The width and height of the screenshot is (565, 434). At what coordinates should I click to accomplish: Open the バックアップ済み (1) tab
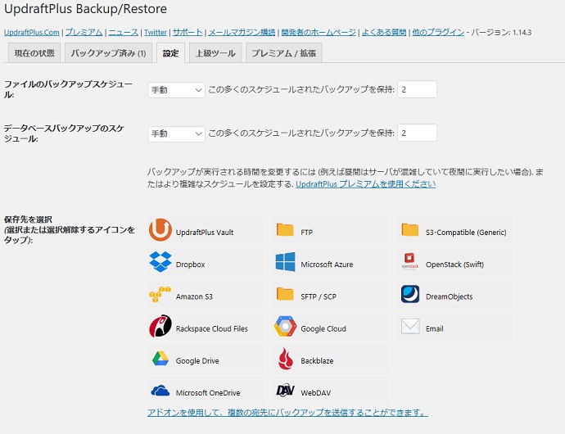point(108,53)
